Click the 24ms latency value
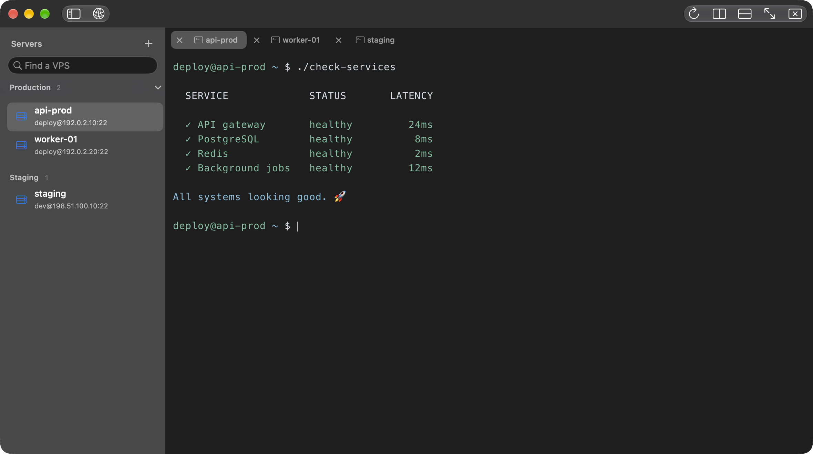Image resolution: width=813 pixels, height=454 pixels. pos(421,125)
